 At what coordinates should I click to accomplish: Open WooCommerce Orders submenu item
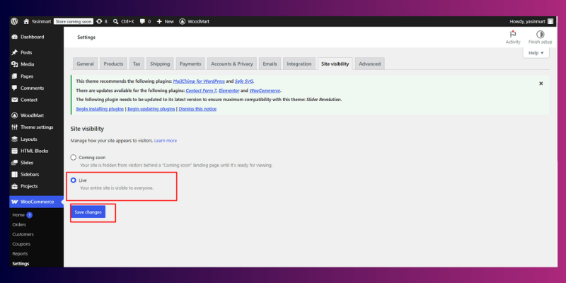(x=19, y=224)
